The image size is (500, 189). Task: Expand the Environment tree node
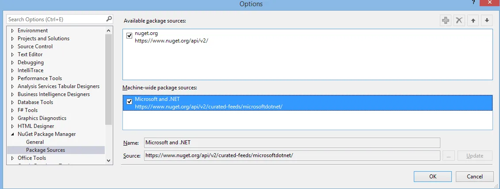tap(12, 31)
